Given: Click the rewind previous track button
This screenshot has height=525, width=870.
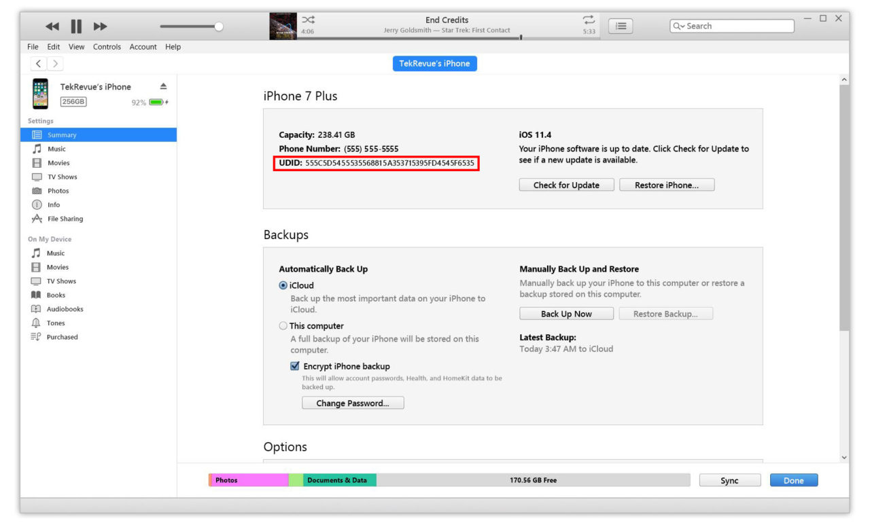Looking at the screenshot, I should click(52, 26).
